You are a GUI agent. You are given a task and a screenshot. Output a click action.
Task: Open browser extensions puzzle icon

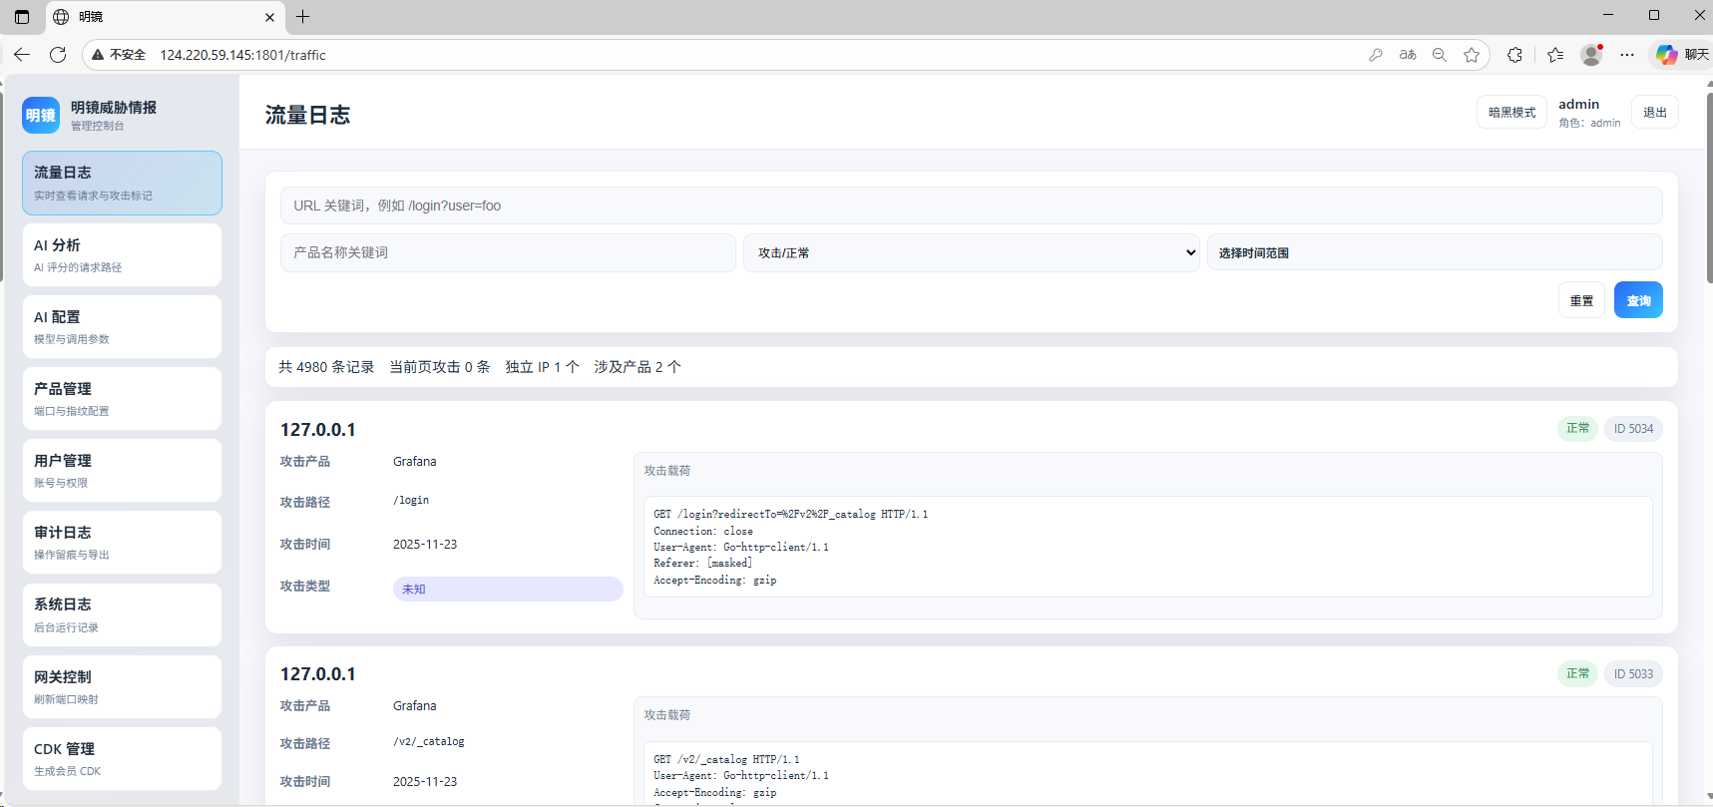coord(1514,55)
